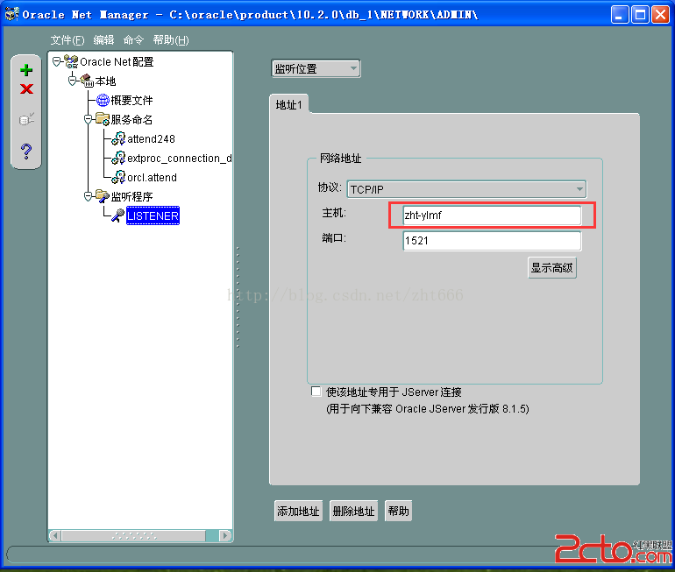Viewport: 675px width, 572px height.
Task: Minimize the Oracle Net Manager window
Action: pos(620,15)
